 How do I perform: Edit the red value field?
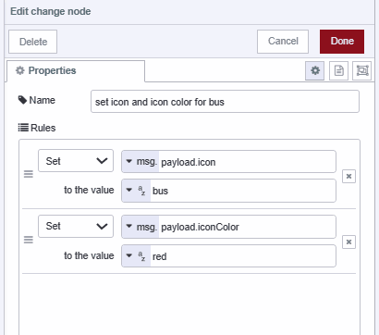click(x=243, y=256)
